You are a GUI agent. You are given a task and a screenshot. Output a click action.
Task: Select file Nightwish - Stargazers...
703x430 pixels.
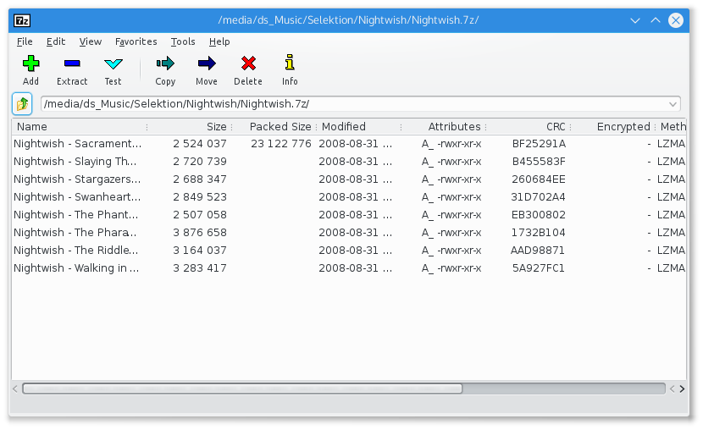click(77, 179)
